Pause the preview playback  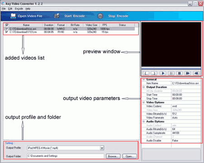(x=171, y=73)
